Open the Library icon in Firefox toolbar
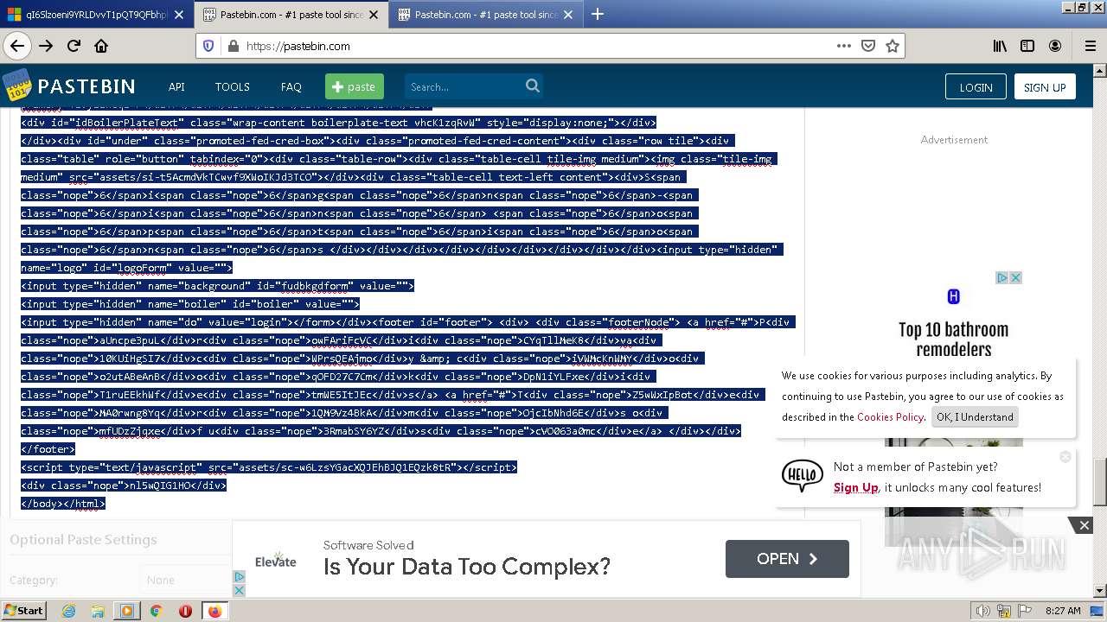 point(1000,46)
